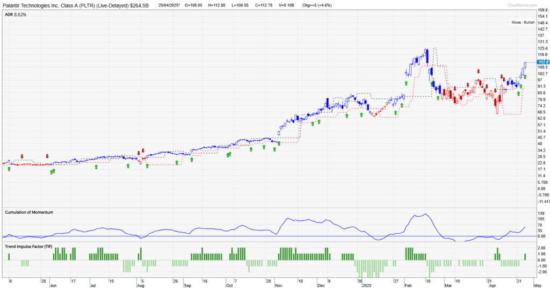This screenshot has height=288, width=550.
Task: Click the Dec month label on time axis
Action: [321, 285]
